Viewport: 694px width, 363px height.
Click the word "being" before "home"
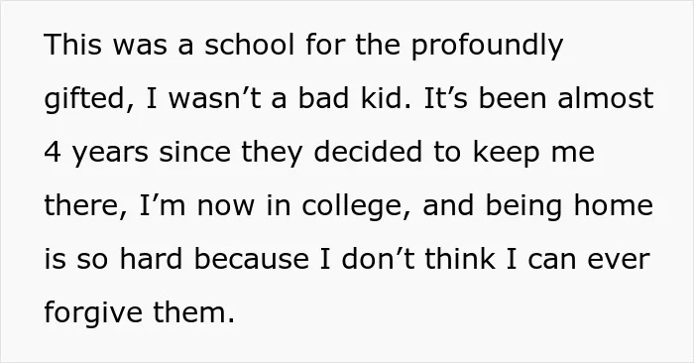click(524, 207)
